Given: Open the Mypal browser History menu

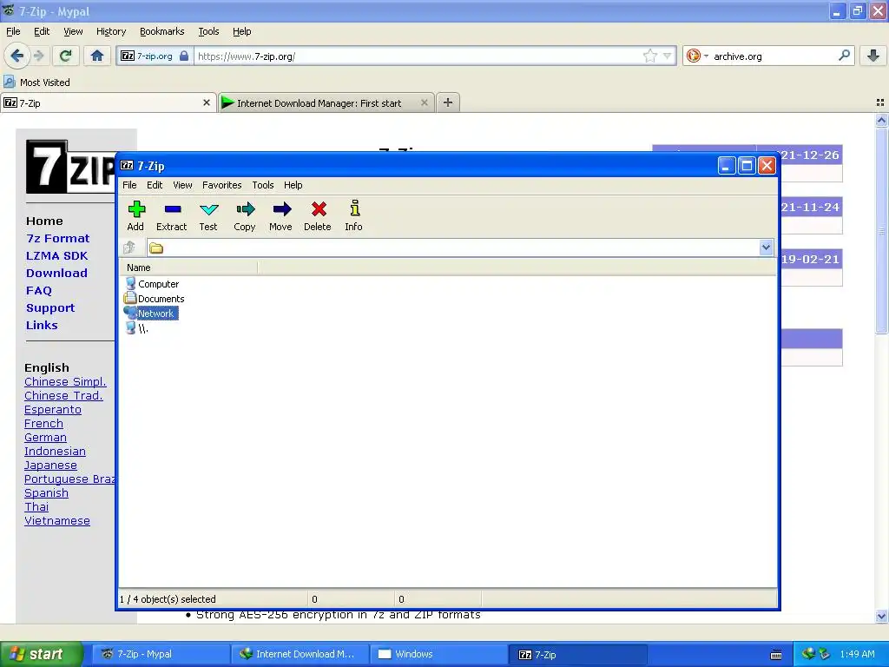Looking at the screenshot, I should pos(111,31).
